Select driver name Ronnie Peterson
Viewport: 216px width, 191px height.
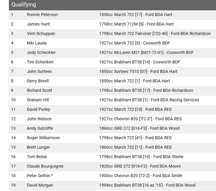click(x=42, y=15)
